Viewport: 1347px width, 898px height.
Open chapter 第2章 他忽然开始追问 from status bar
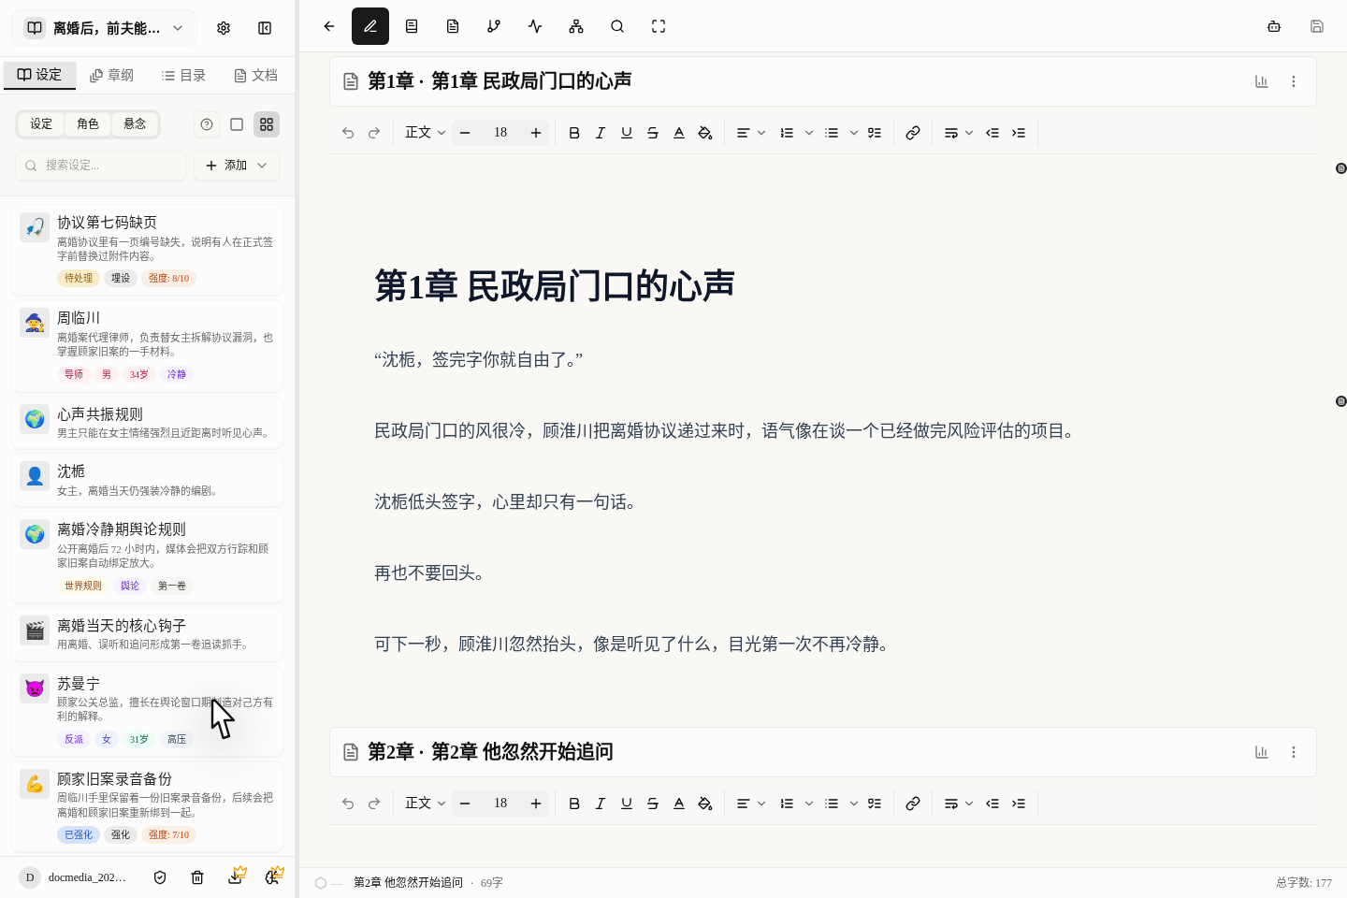pyautogui.click(x=408, y=882)
